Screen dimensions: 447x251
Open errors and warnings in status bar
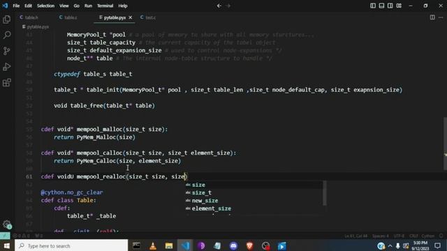22,236
